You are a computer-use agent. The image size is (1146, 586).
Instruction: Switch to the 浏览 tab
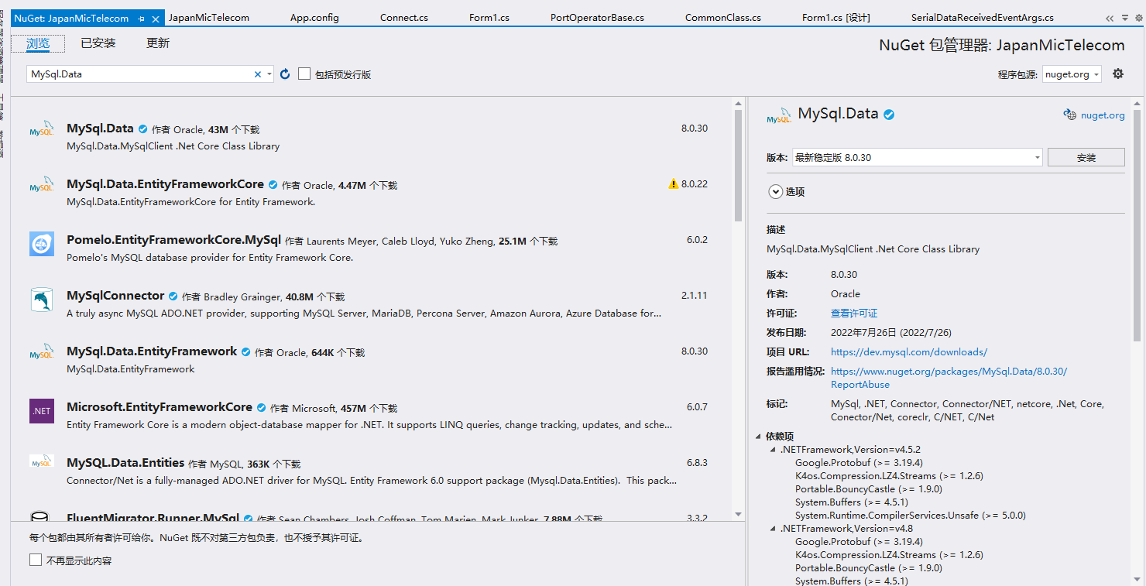[x=38, y=43]
